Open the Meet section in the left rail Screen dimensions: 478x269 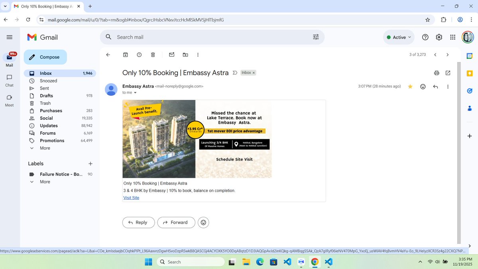point(9,99)
